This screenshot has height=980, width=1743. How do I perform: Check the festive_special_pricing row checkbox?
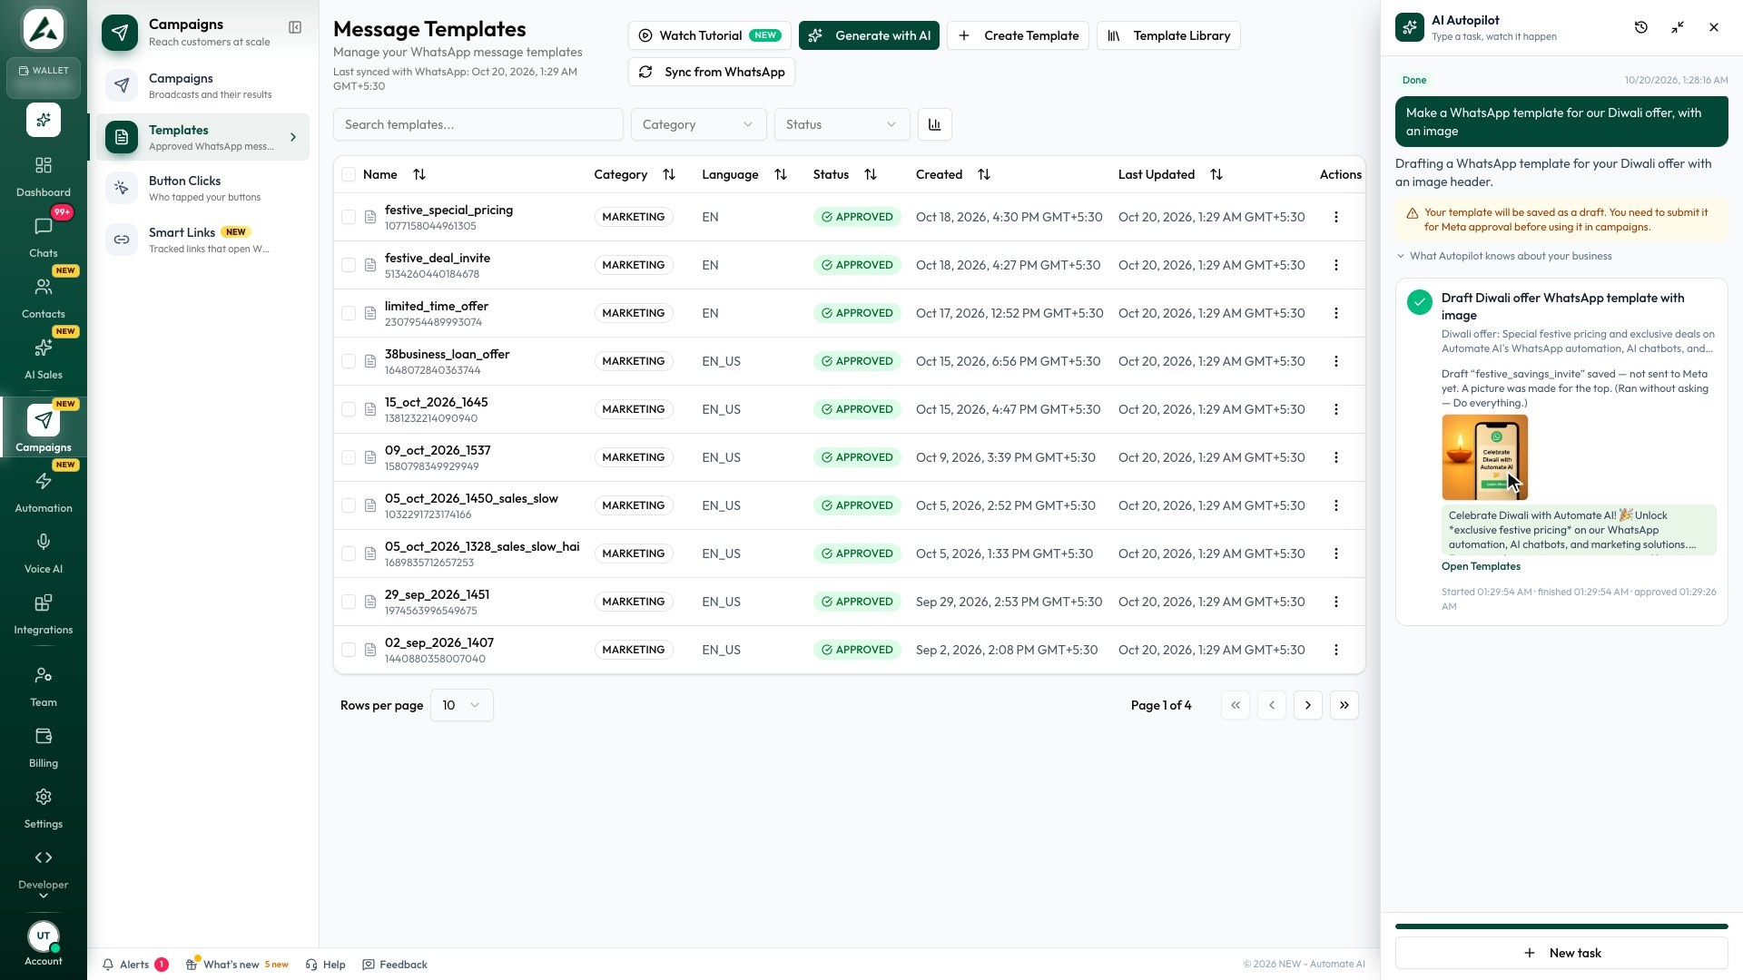click(x=349, y=217)
